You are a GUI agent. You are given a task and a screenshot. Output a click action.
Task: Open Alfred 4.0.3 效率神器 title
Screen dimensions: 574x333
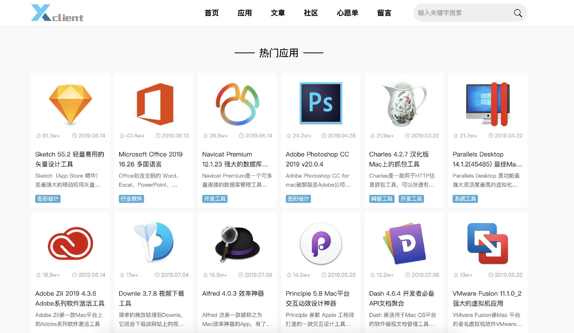(x=233, y=294)
